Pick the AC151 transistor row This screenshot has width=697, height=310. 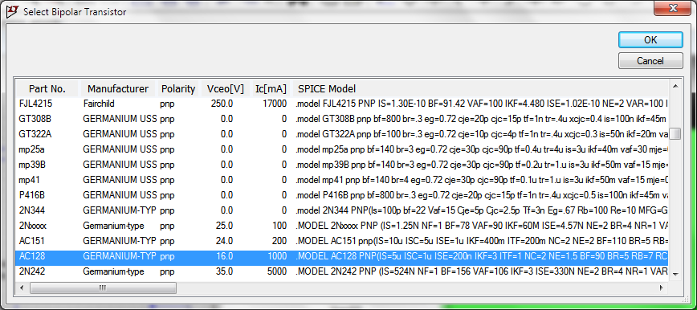(x=341, y=241)
